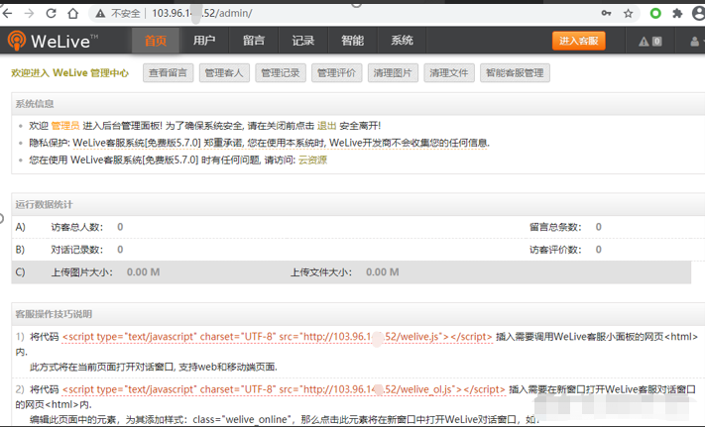Open the 记录 menu
Screen dimensions: 705x427
point(303,41)
